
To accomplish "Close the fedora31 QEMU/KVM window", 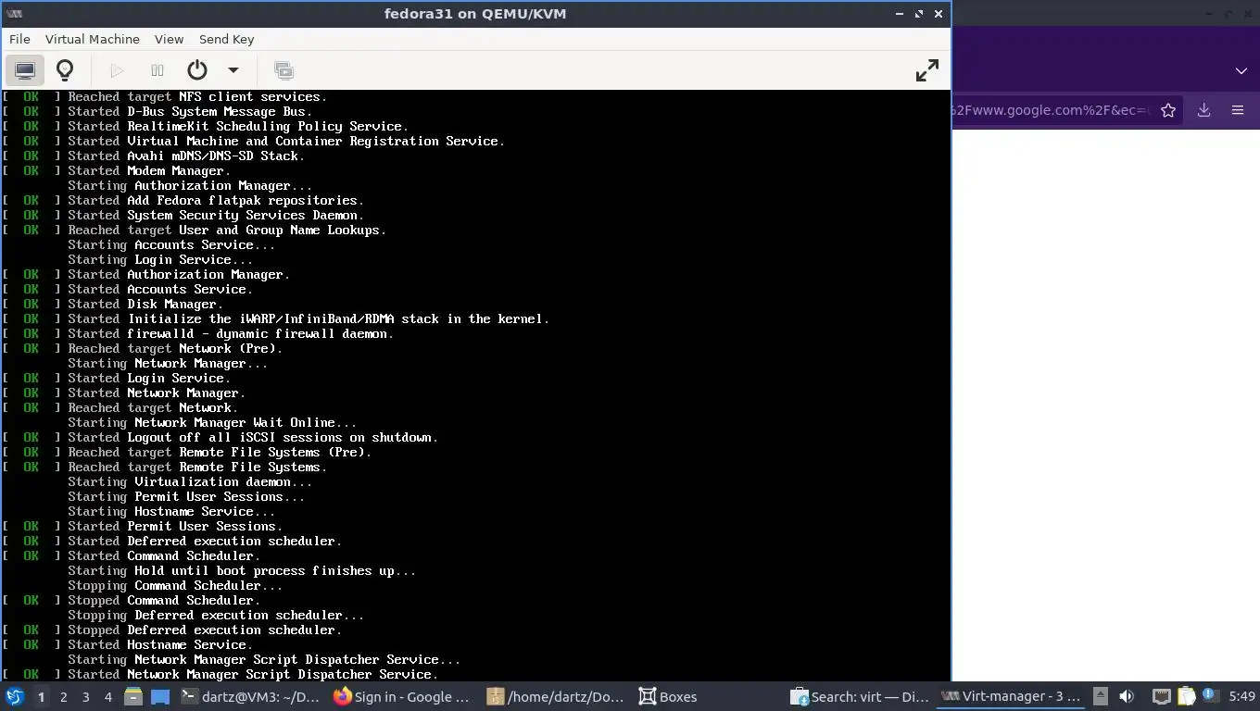I will coord(939,14).
